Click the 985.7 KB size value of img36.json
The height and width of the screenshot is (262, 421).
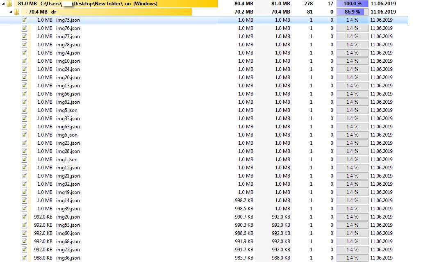244,258
